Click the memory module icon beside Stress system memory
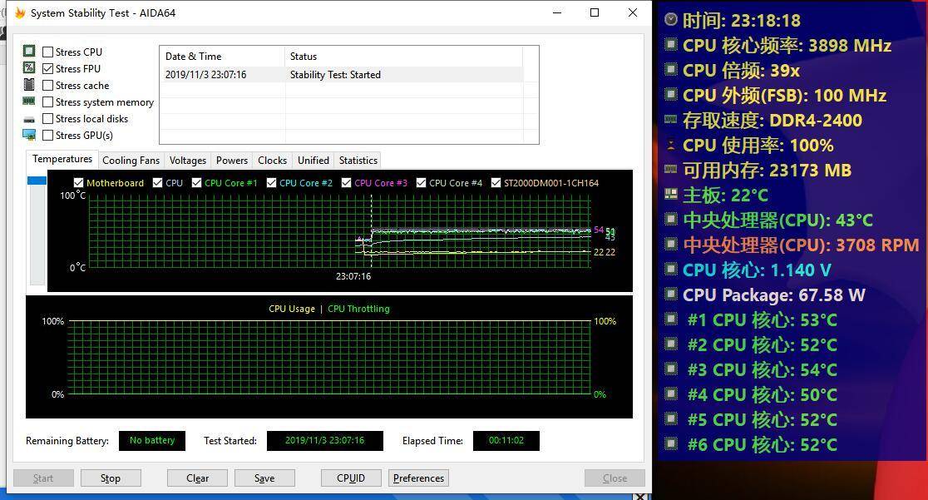Image resolution: width=928 pixels, height=500 pixels. pyautogui.click(x=29, y=101)
